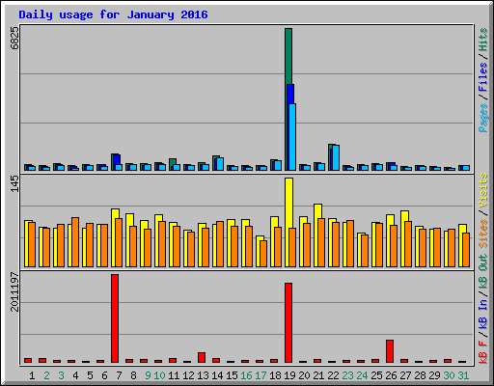
Task: Click the red kB bar for day 7
Action: click(115, 318)
